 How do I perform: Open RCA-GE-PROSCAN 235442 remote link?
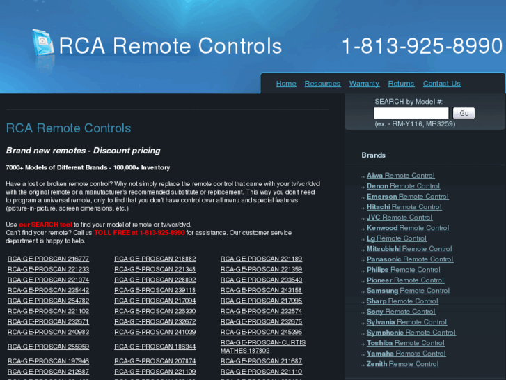[49, 290]
